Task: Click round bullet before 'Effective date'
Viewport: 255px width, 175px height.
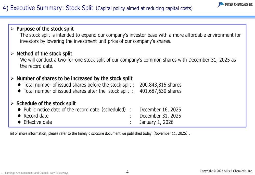Action: [20, 122]
